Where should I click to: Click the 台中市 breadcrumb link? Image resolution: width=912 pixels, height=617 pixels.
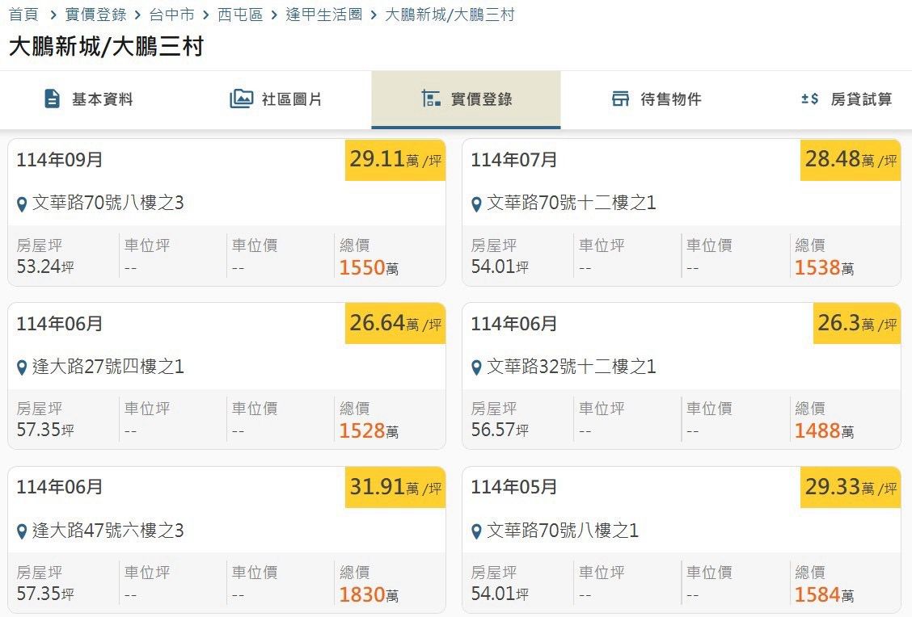pyautogui.click(x=171, y=15)
